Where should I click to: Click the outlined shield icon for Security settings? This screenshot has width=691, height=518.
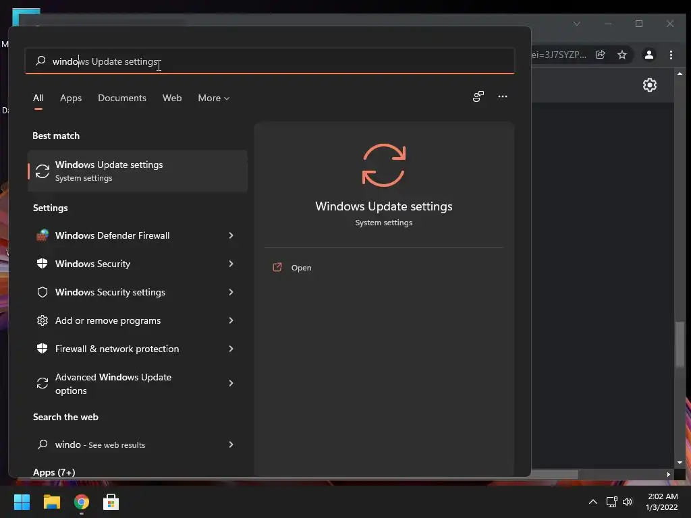(43, 292)
